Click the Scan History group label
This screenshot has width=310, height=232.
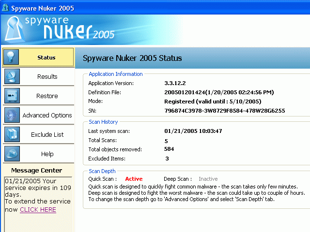pyautogui.click(x=103, y=122)
